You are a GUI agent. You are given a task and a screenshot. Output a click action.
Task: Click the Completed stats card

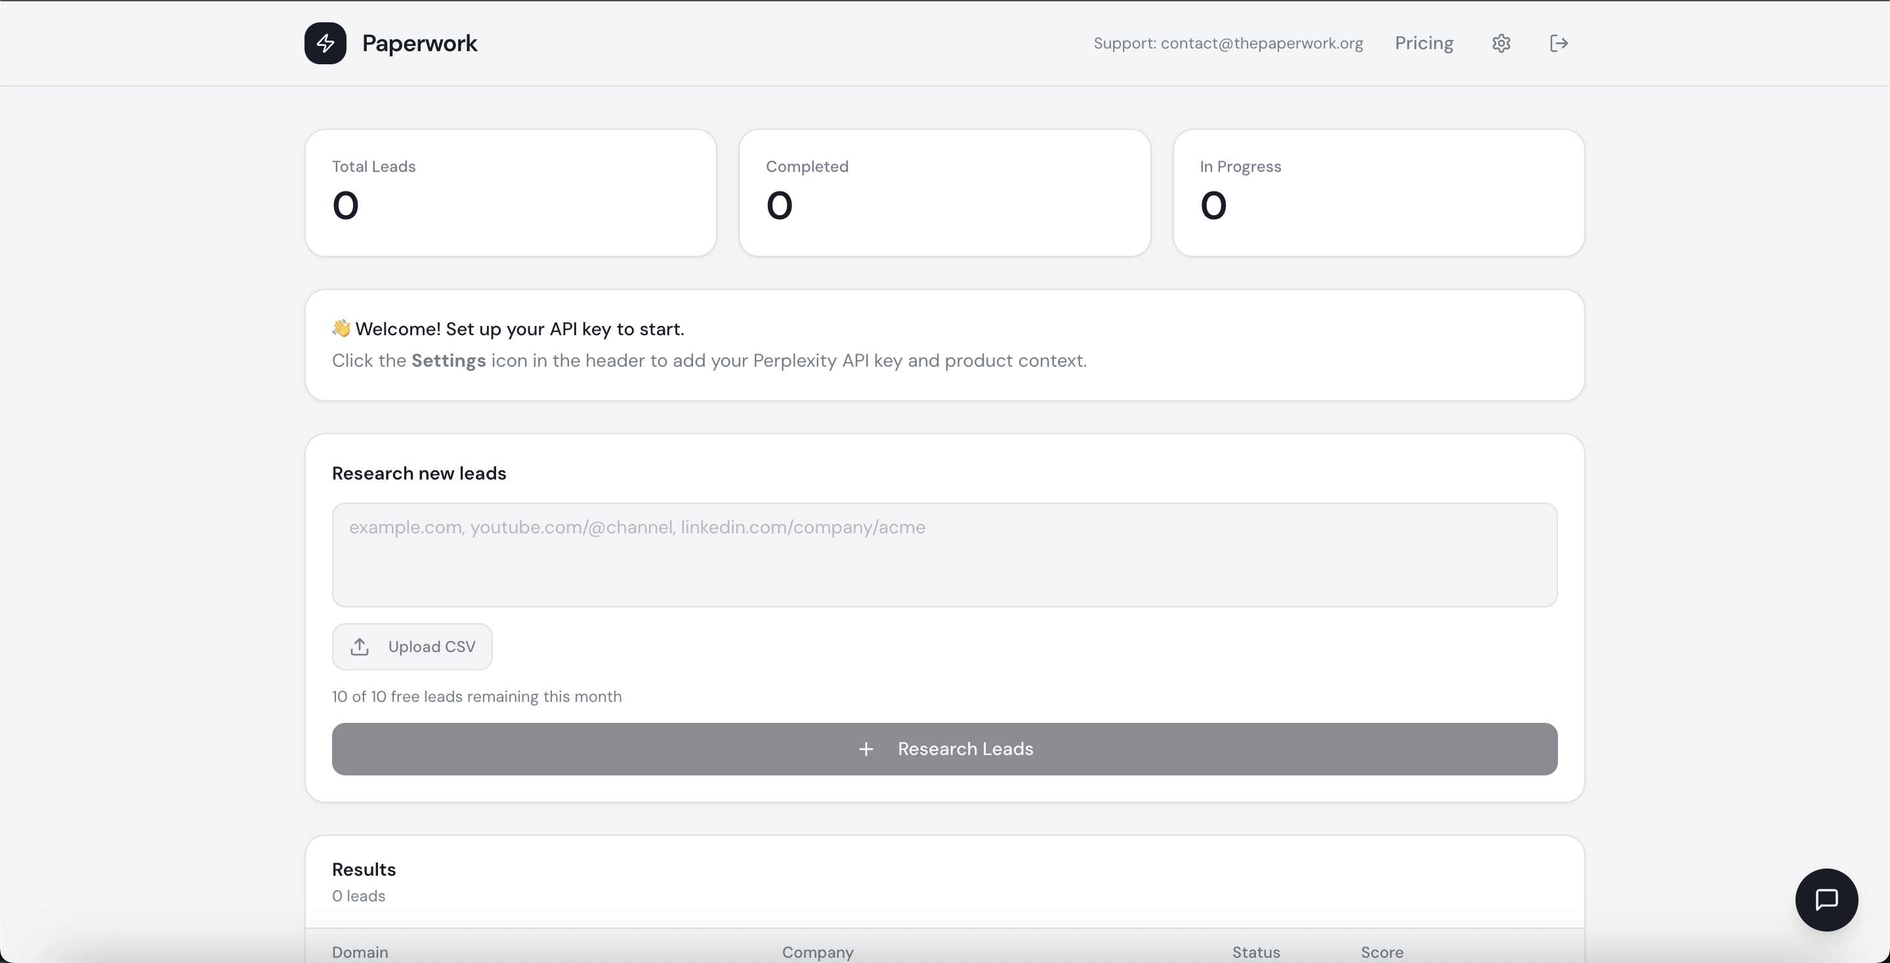tap(944, 193)
